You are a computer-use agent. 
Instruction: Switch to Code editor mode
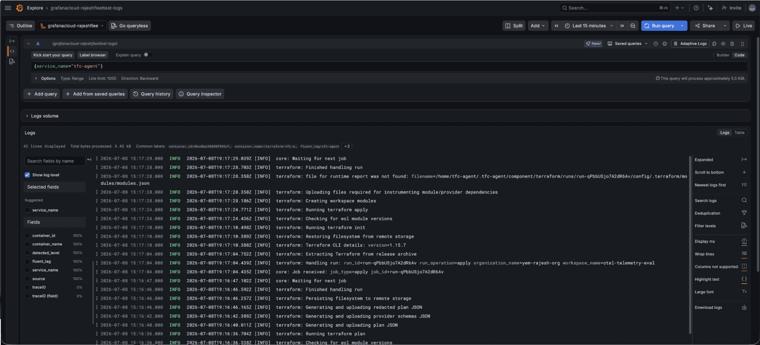point(739,55)
